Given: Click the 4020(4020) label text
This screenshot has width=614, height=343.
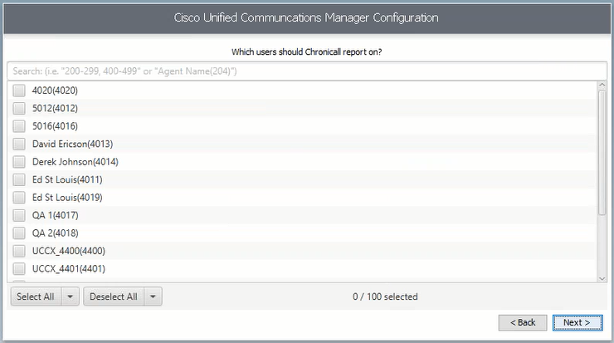Looking at the screenshot, I should coord(55,91).
